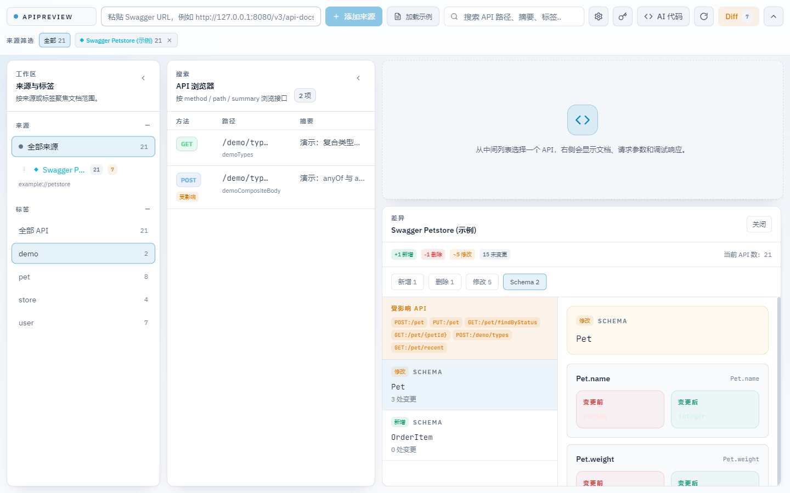Click the PUT:/pet affected API chip
The width and height of the screenshot is (790, 493).
446,323
